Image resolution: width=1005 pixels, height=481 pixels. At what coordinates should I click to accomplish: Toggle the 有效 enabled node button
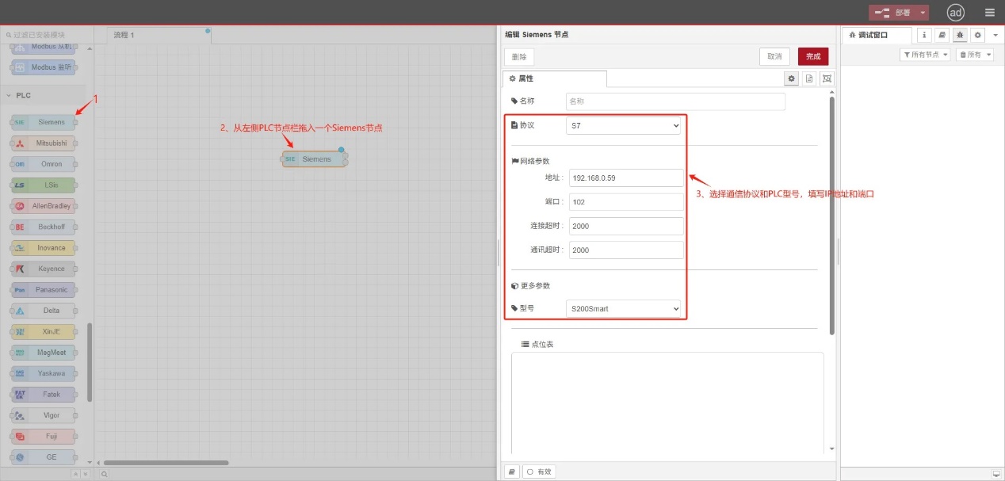tap(539, 471)
